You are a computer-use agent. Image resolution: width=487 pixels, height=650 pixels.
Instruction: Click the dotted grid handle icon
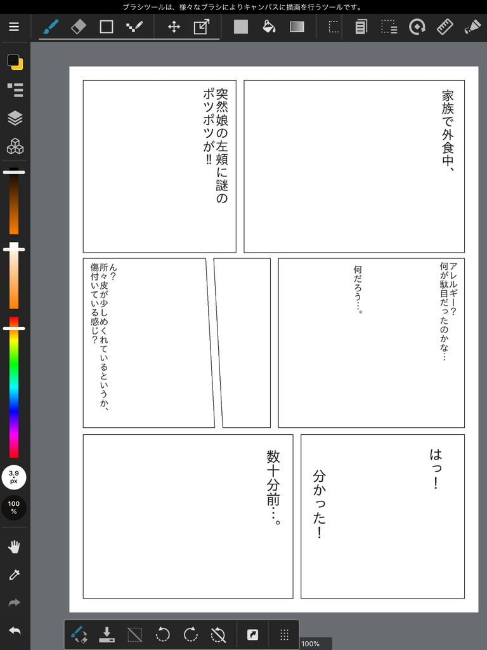click(284, 635)
